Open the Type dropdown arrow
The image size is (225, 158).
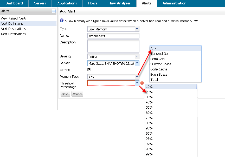click(137, 29)
